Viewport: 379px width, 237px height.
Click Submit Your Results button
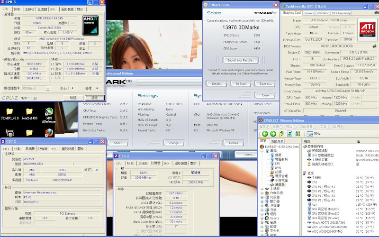point(241,60)
